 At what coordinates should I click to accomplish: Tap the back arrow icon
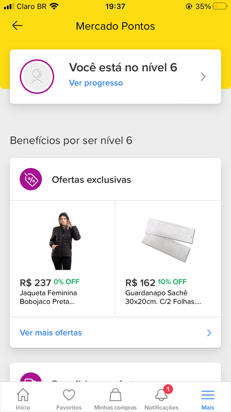[17, 26]
